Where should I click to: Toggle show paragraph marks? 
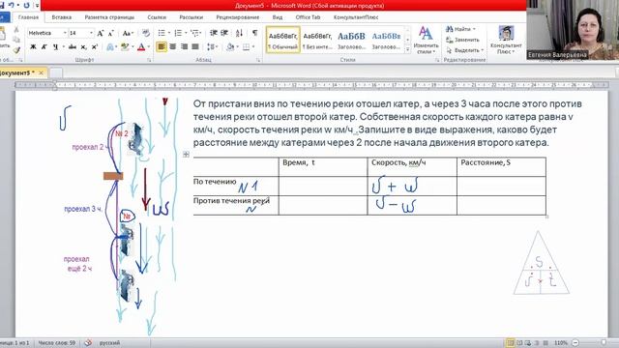[255, 33]
